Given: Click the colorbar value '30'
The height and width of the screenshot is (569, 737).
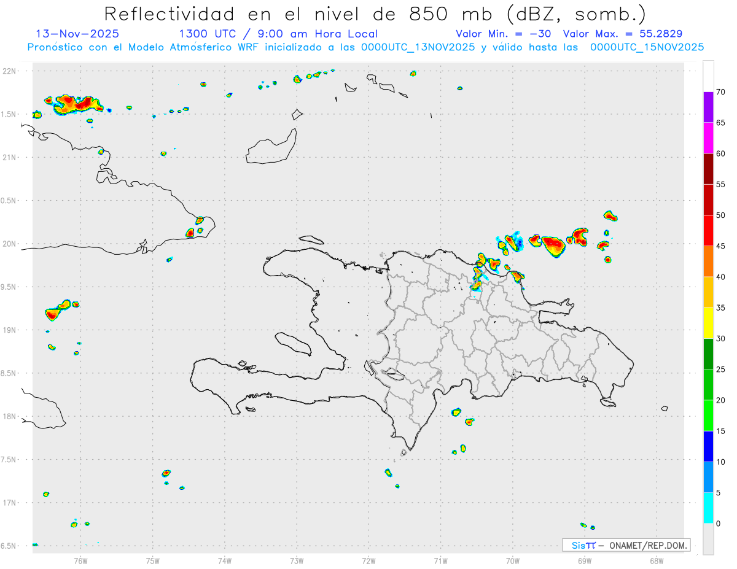Looking at the screenshot, I should pyautogui.click(x=720, y=339).
